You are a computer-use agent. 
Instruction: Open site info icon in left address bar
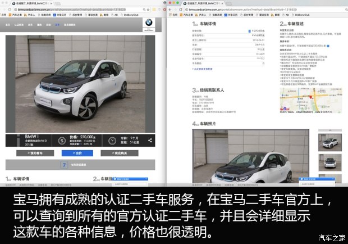pyautogui.click(x=15, y=10)
